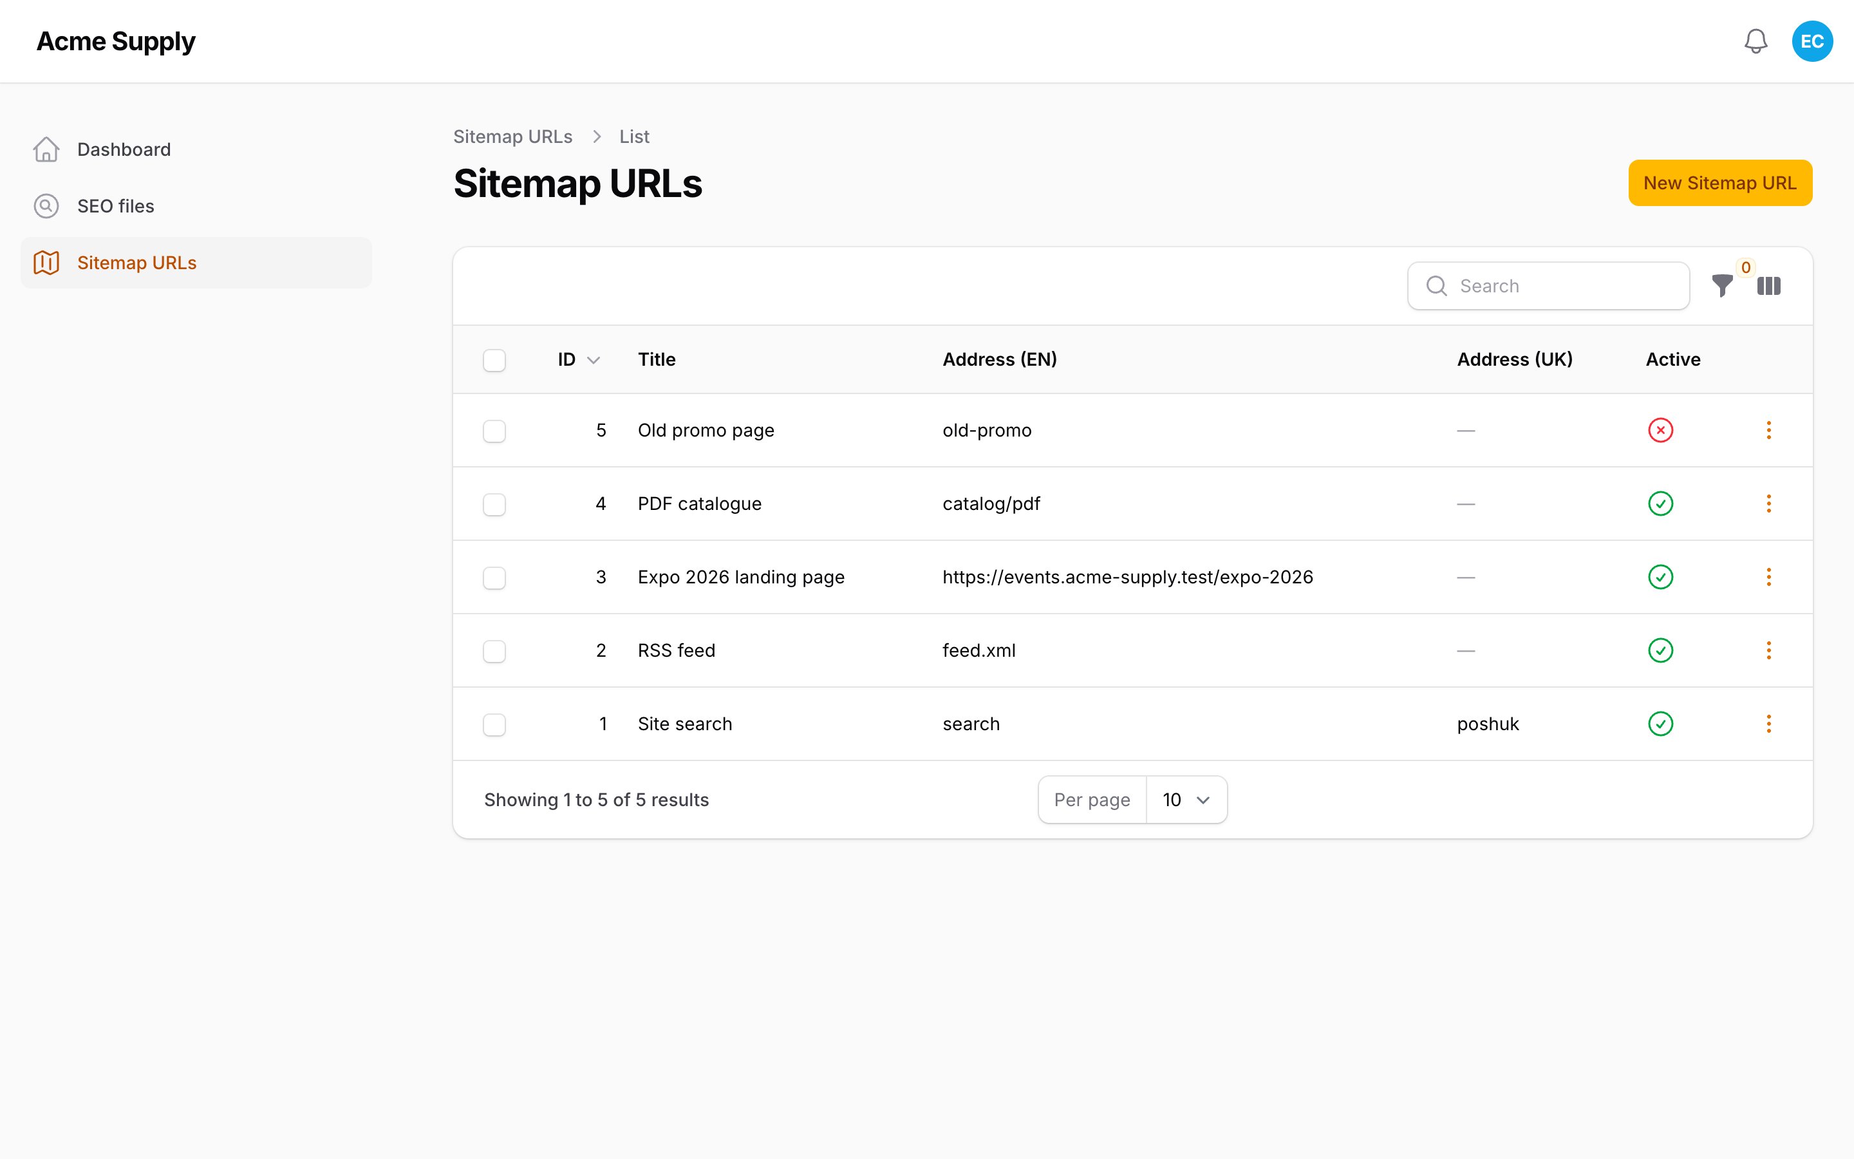Image resolution: width=1854 pixels, height=1159 pixels.
Task: Click the green active icon for Site search
Action: [x=1660, y=724]
